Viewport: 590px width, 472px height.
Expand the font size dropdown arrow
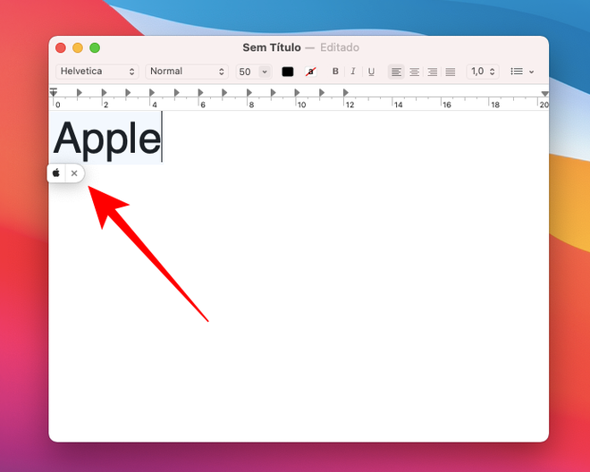click(265, 72)
